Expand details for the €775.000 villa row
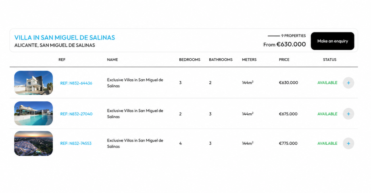 click(x=348, y=144)
